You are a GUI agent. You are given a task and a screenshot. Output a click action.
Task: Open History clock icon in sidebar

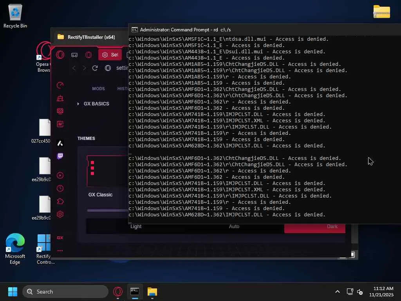pos(60,189)
